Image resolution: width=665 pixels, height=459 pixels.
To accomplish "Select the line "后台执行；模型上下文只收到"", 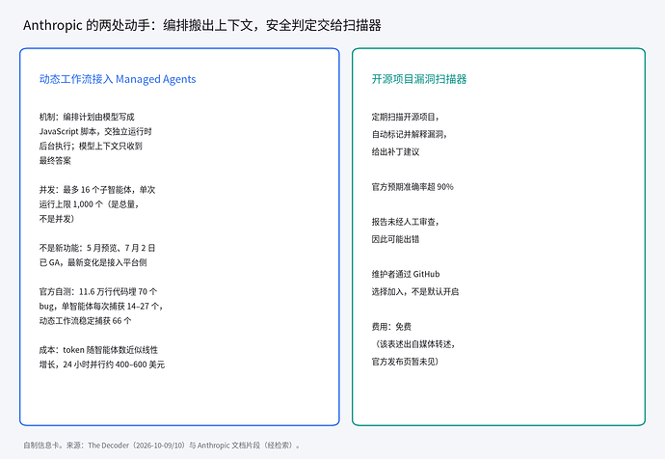I will click(x=91, y=146).
